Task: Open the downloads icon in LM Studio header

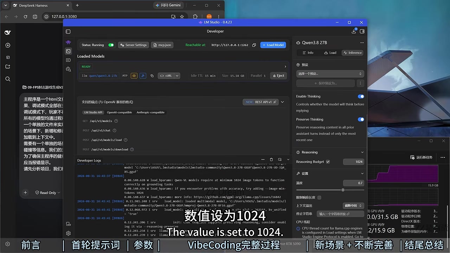Action: coord(354,31)
